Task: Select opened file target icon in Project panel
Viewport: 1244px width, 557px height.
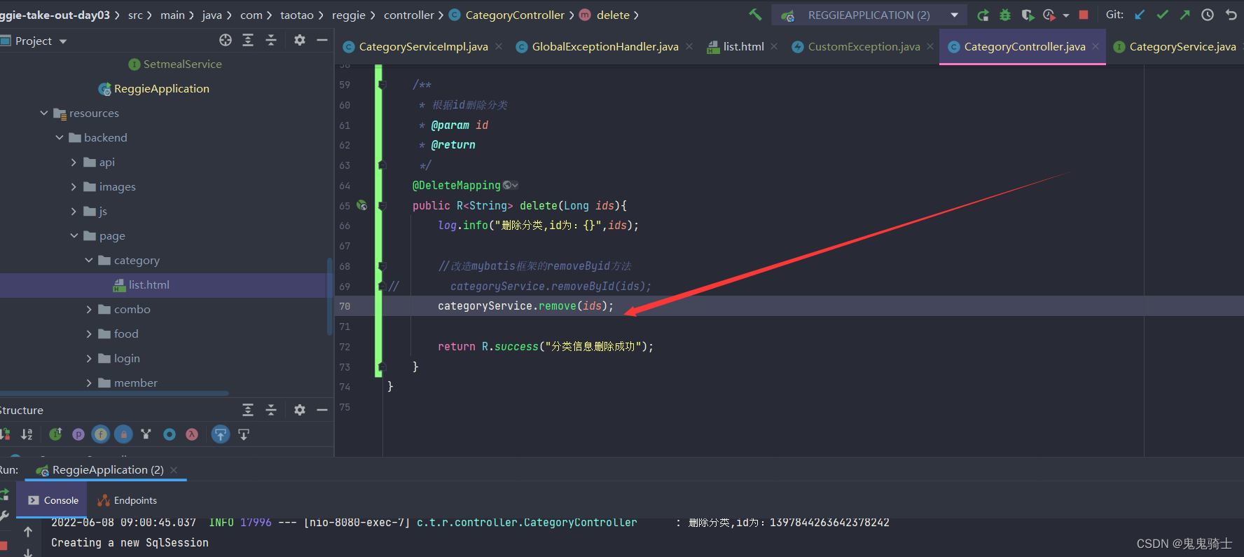Action: pos(226,40)
